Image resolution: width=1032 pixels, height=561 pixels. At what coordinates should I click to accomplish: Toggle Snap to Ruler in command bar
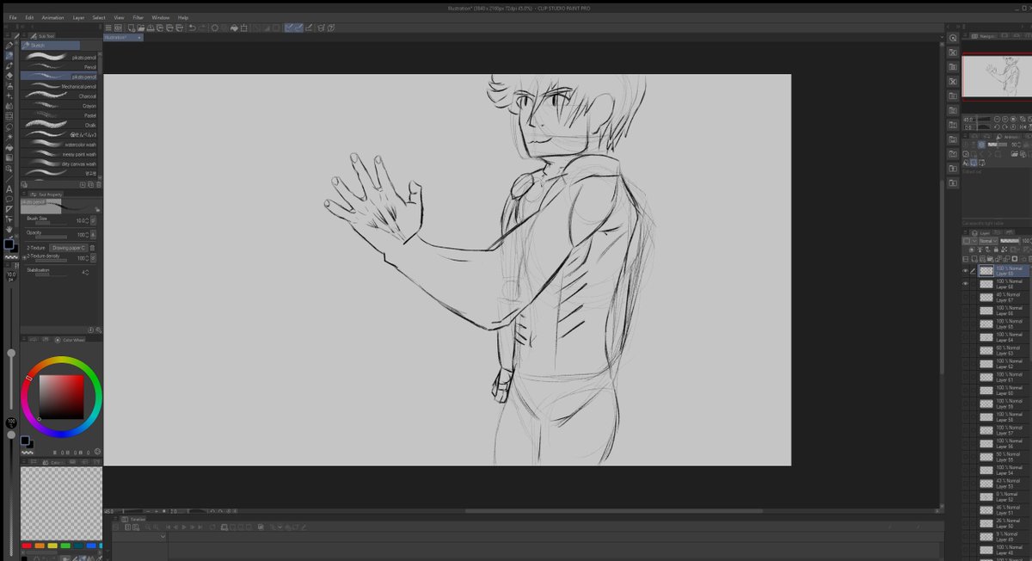[291, 28]
